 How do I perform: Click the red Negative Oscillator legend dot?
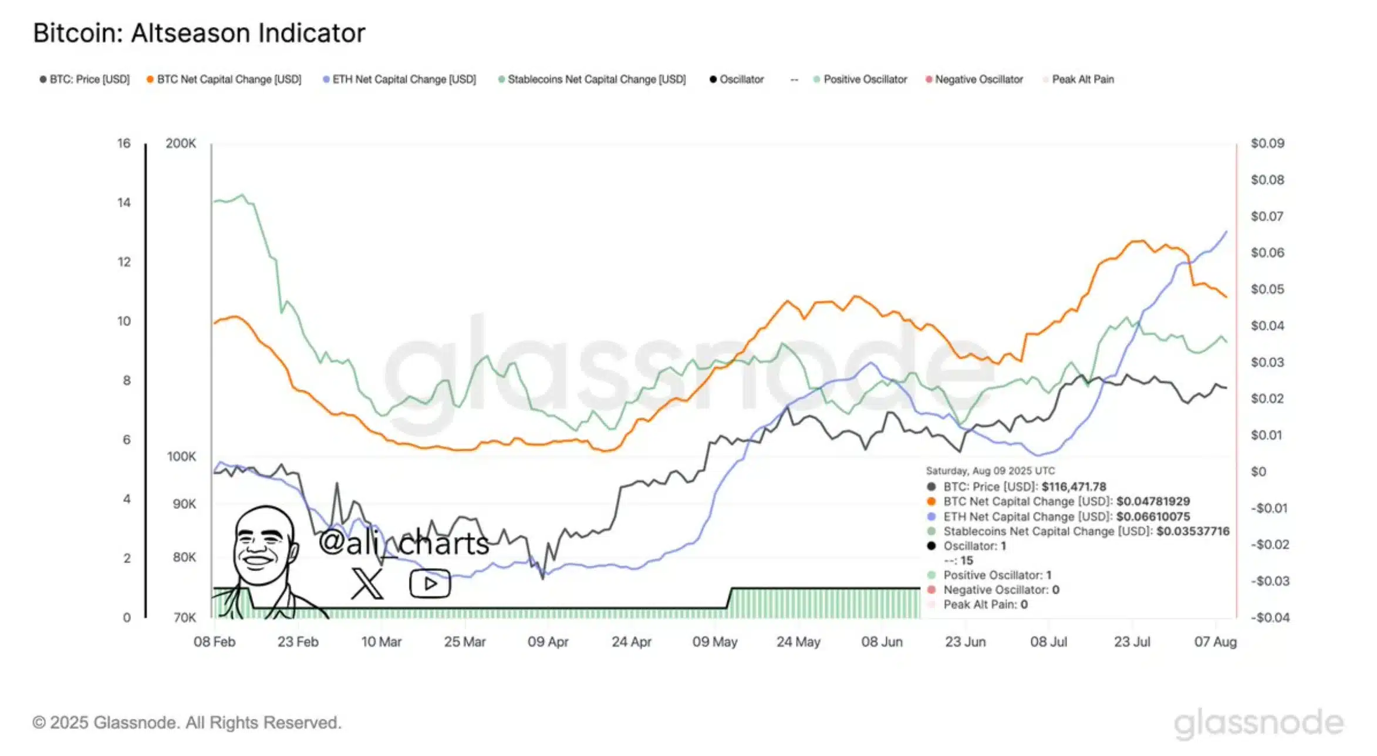point(929,79)
